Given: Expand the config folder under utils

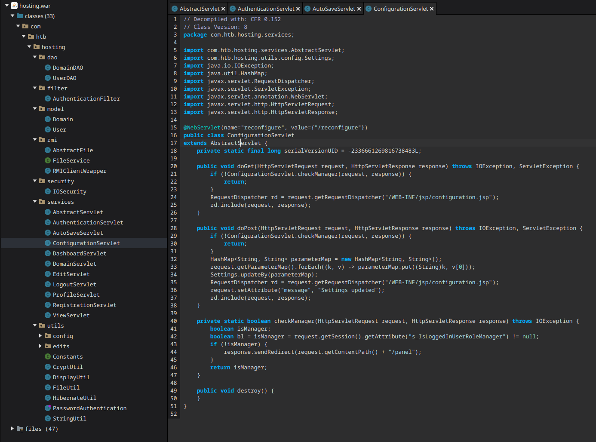Looking at the screenshot, I should pos(40,336).
